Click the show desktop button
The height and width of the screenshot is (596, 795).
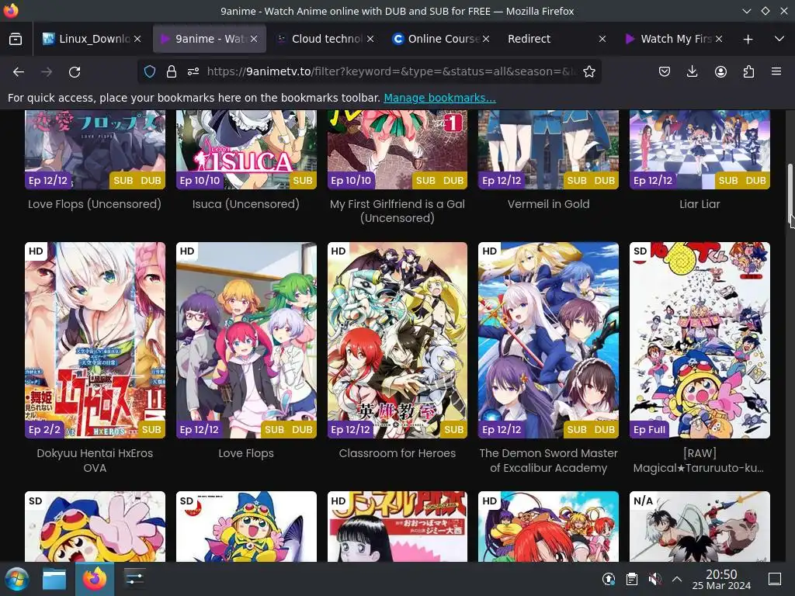775,579
